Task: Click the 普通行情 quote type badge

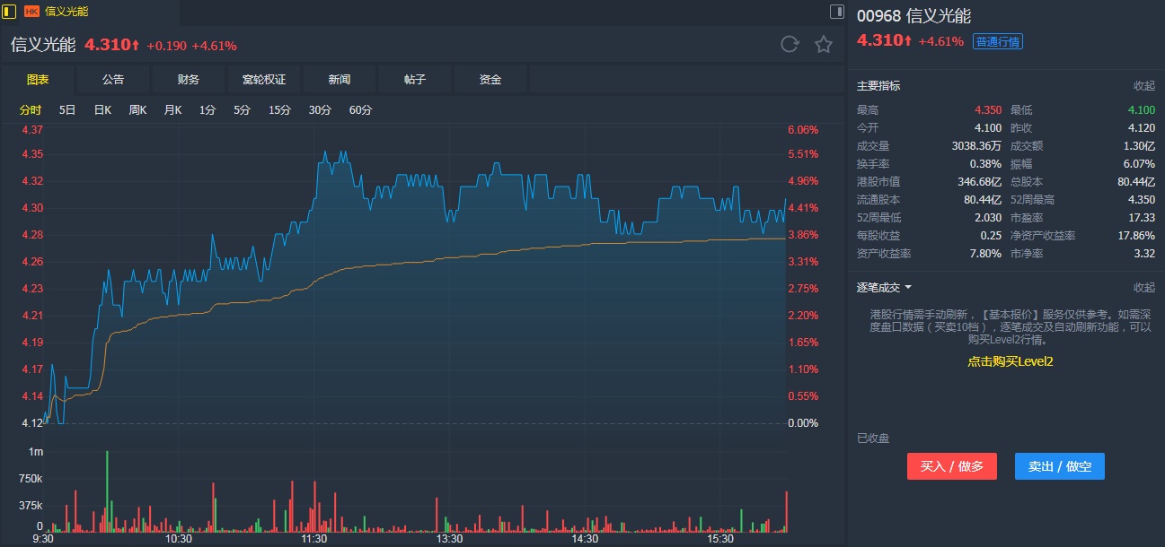Action: pyautogui.click(x=998, y=41)
